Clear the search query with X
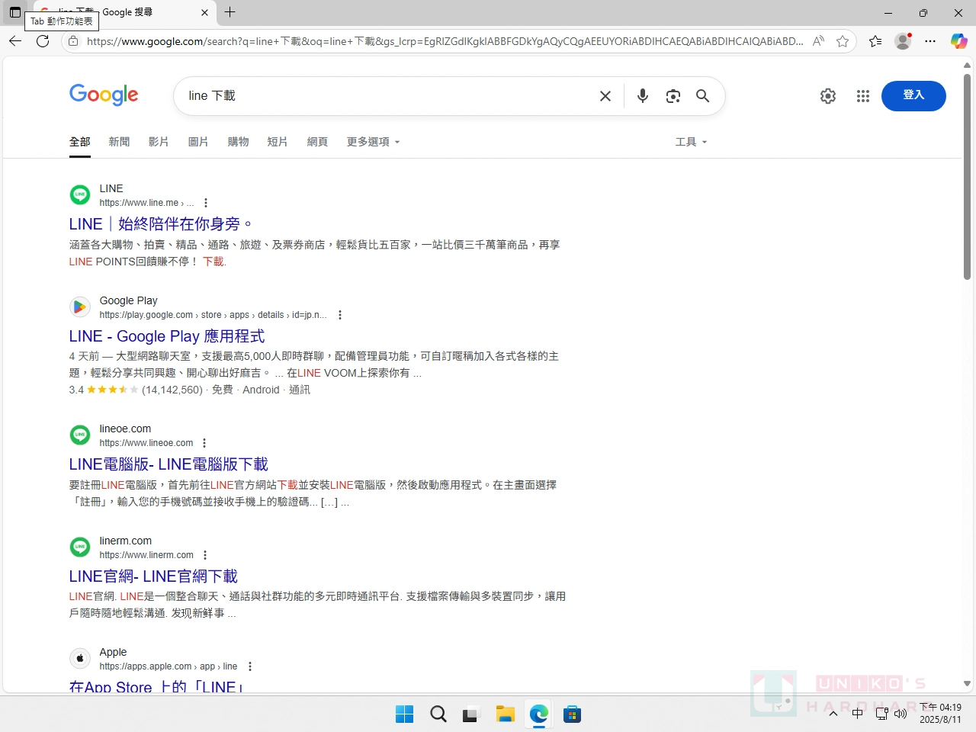 click(x=605, y=96)
